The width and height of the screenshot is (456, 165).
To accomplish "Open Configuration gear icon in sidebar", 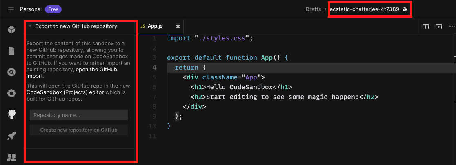I will pos(11,93).
